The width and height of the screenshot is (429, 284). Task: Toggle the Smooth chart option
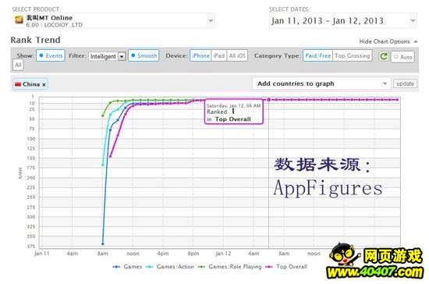click(x=144, y=55)
